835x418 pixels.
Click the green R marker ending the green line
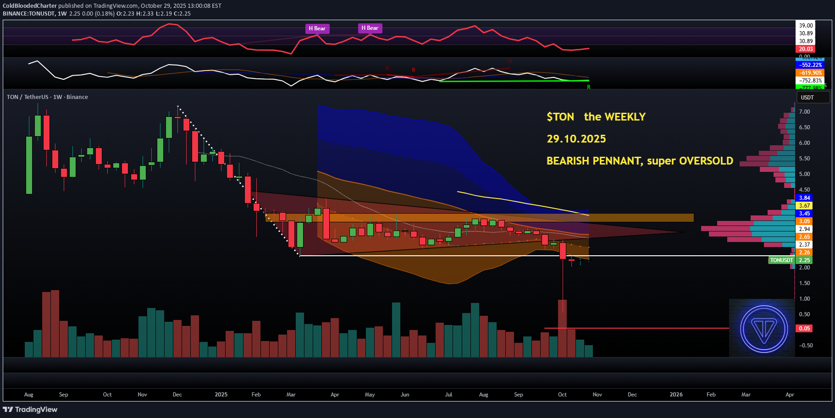[x=589, y=87]
